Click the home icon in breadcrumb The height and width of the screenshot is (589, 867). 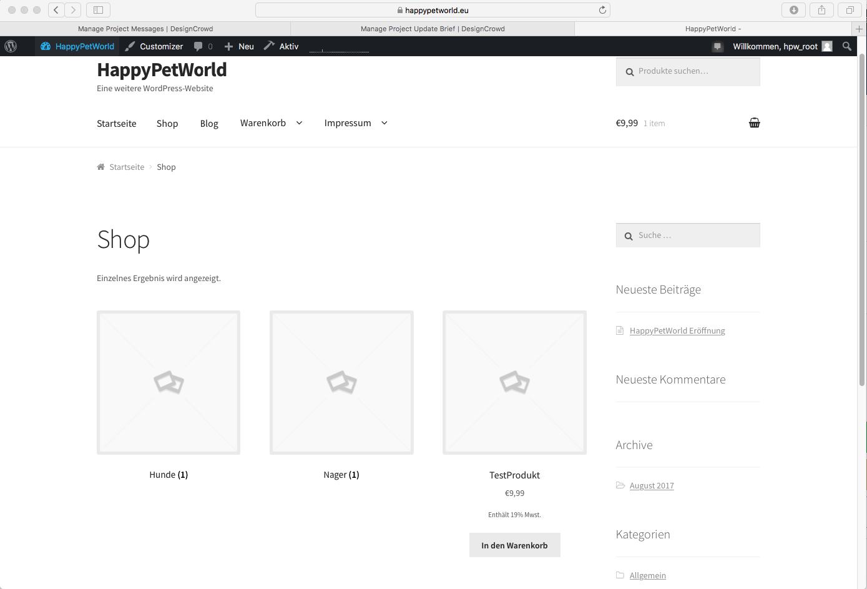click(x=100, y=167)
